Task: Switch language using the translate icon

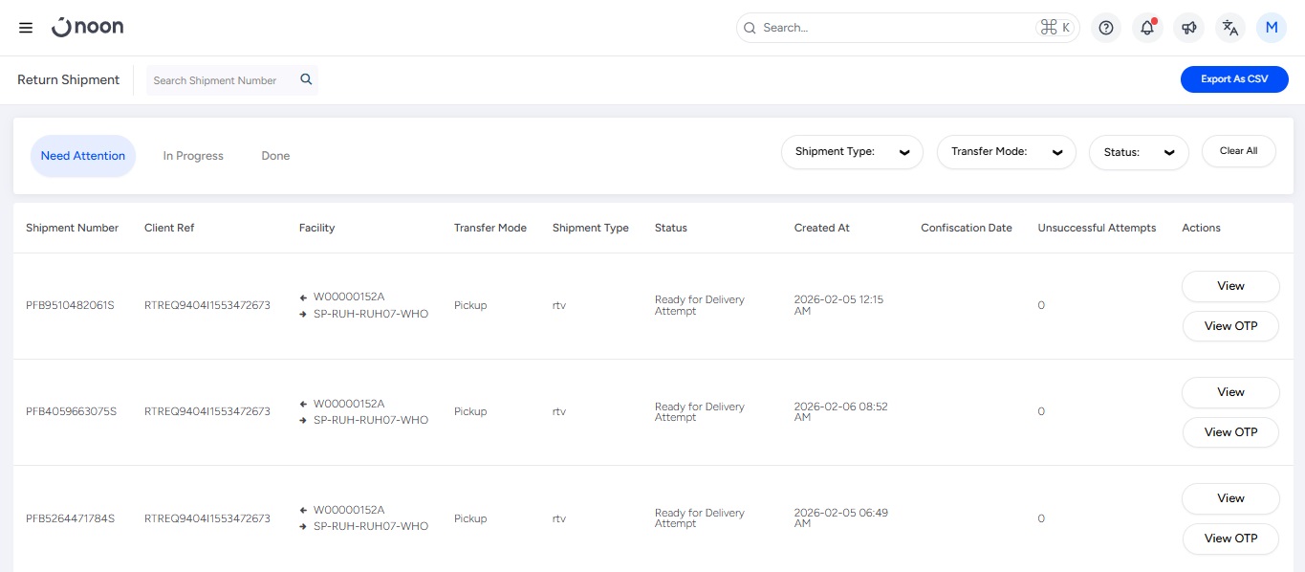Action: [1230, 28]
